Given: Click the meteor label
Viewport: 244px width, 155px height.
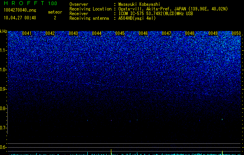Looking at the screenshot, I should [55, 12].
